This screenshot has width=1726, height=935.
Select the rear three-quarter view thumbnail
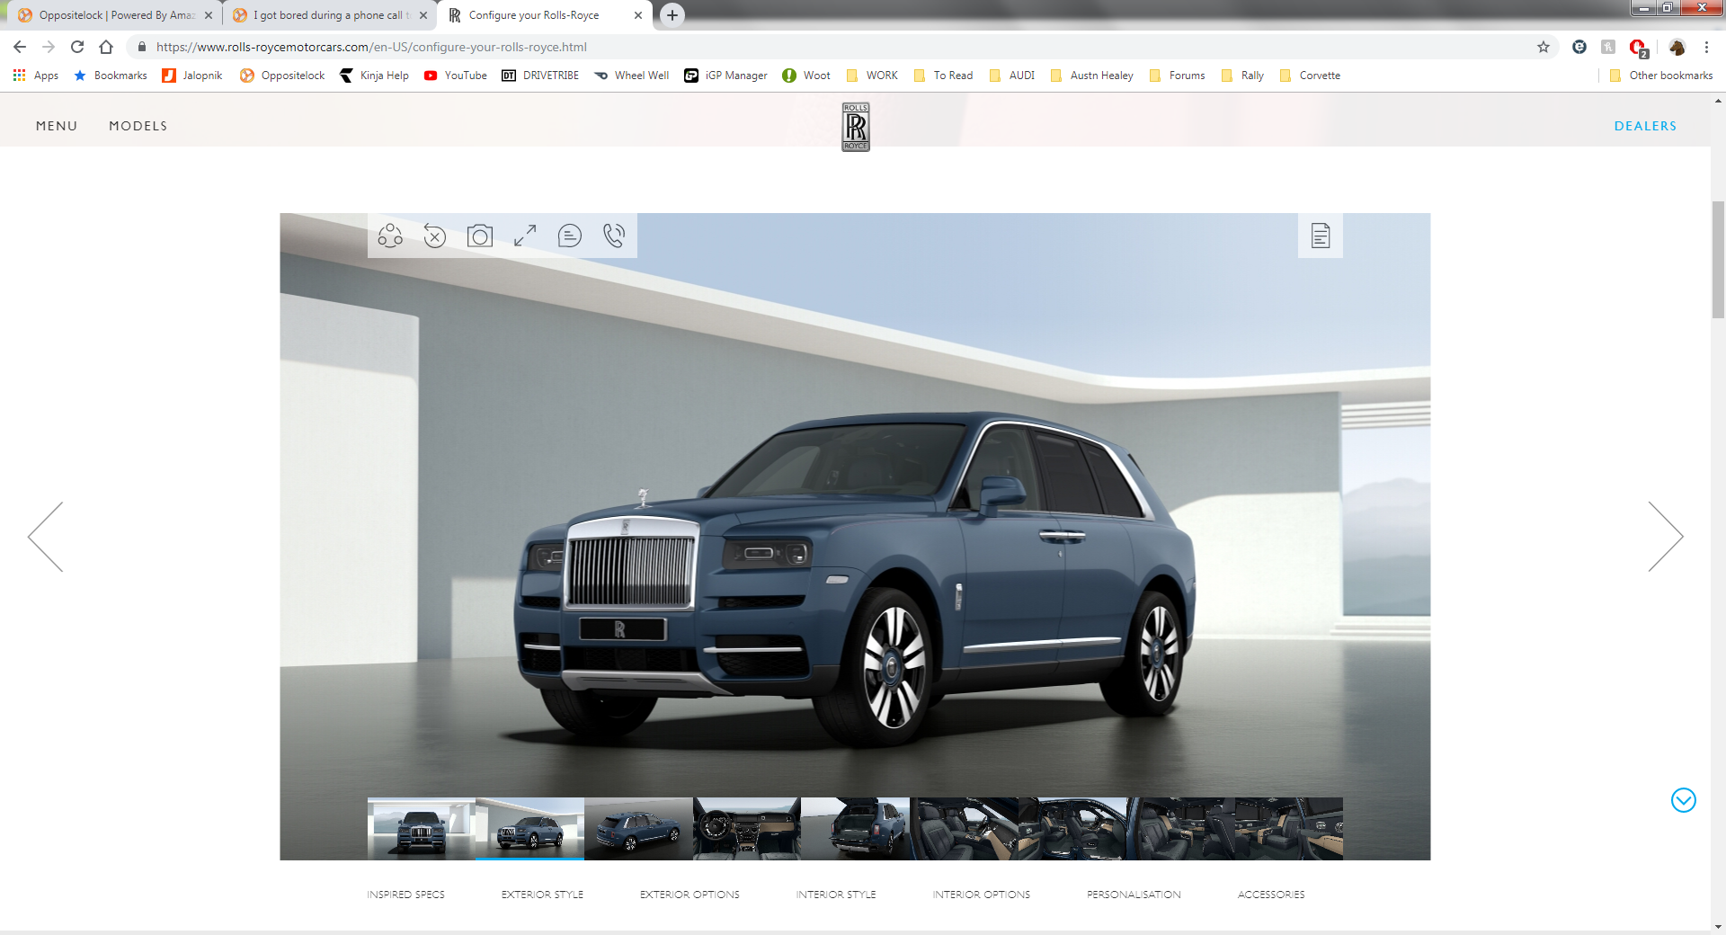(x=638, y=829)
